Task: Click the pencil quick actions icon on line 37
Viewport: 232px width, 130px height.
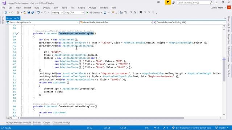Action: pos(17,34)
